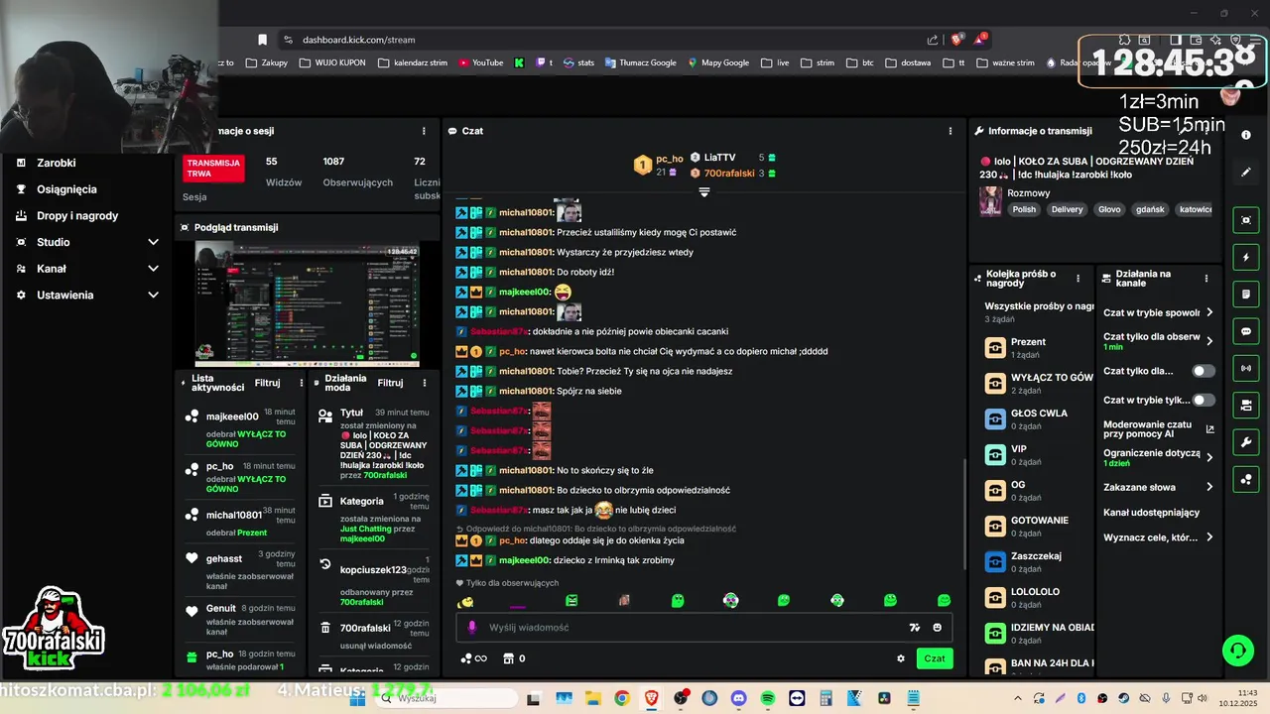The height and width of the screenshot is (714, 1270).
Task: Open Tłumacz Google bookmark
Action: click(640, 62)
